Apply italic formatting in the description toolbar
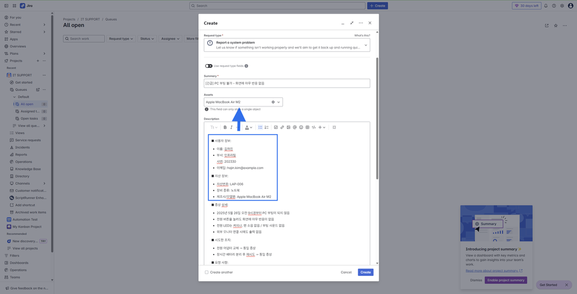This screenshot has width=577, height=294. coord(232,127)
